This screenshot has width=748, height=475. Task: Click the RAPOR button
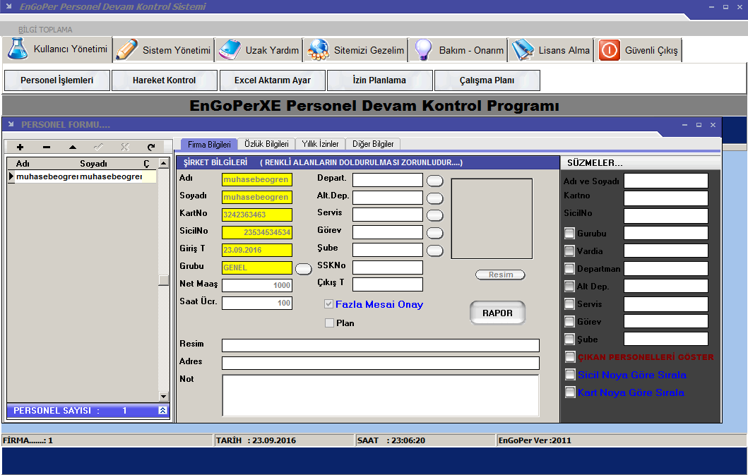coord(497,313)
